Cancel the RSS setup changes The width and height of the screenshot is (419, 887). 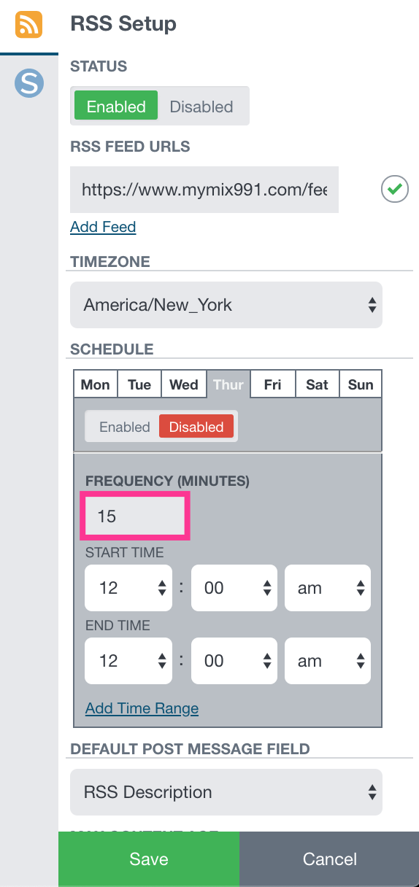[x=330, y=859]
